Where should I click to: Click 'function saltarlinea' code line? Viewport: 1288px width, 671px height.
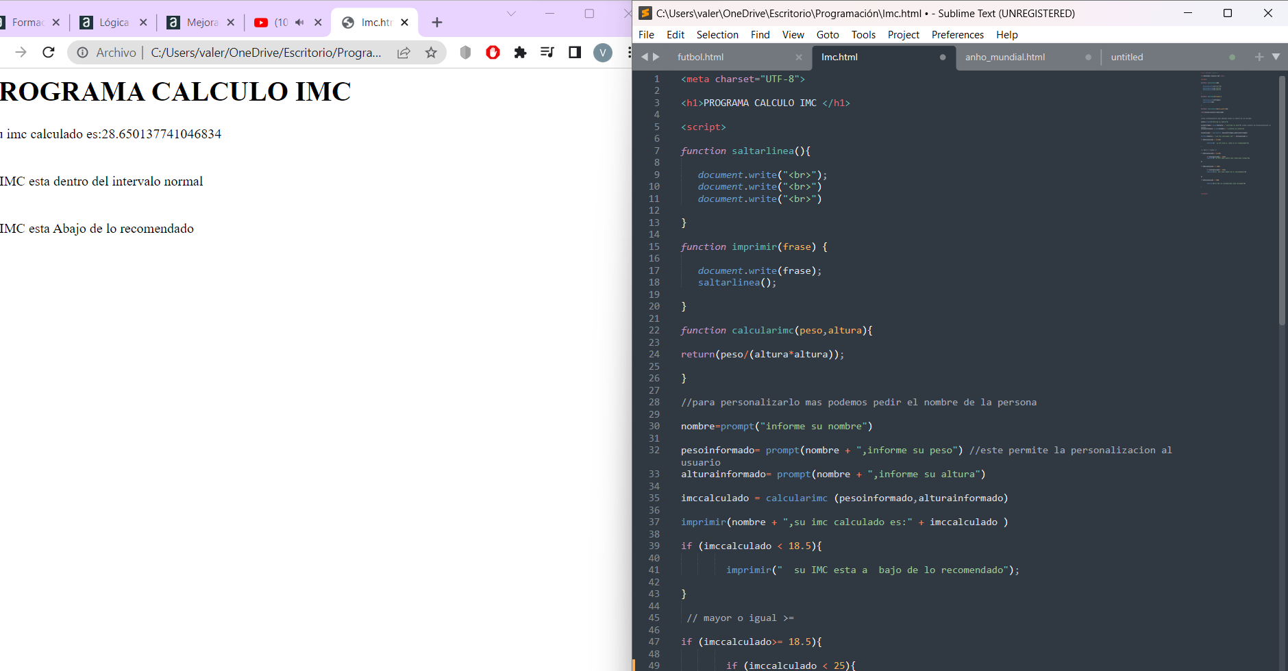point(745,151)
